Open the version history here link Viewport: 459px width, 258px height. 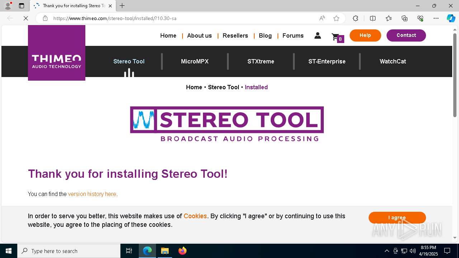tap(92, 194)
